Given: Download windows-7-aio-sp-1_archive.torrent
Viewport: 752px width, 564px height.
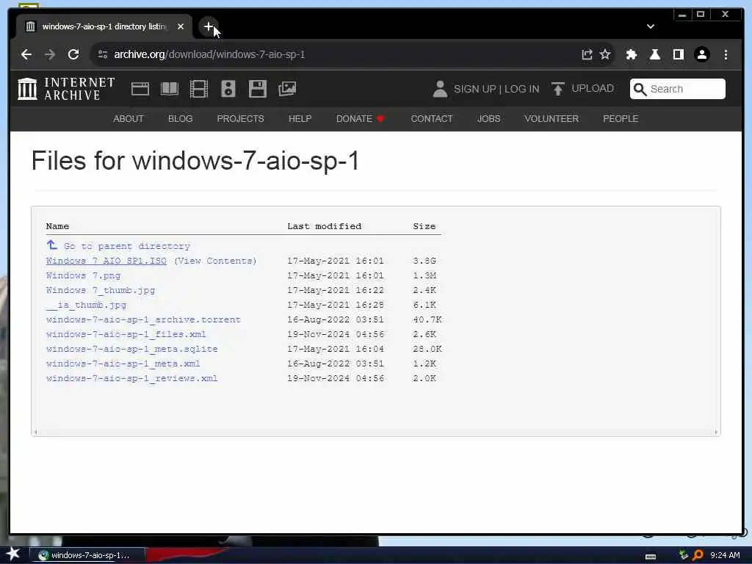Looking at the screenshot, I should tap(143, 319).
